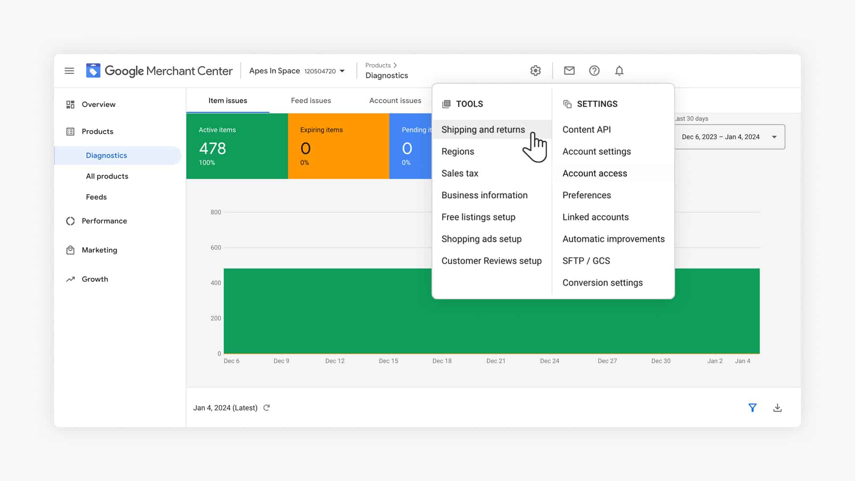The image size is (855, 481).
Task: Select Diagnostics in the sidebar
Action: tap(118, 155)
